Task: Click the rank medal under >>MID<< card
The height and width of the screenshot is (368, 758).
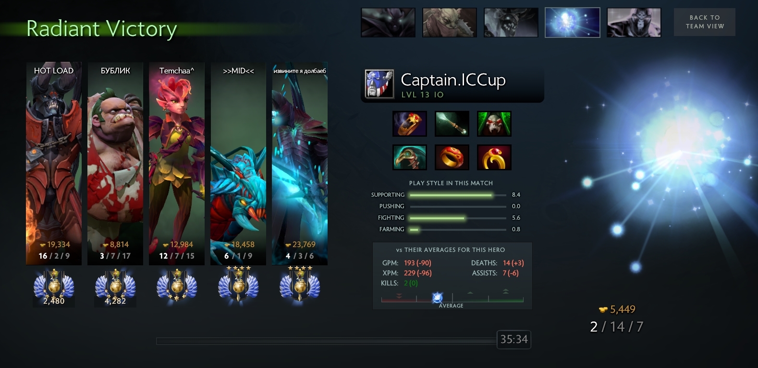Action: (238, 285)
